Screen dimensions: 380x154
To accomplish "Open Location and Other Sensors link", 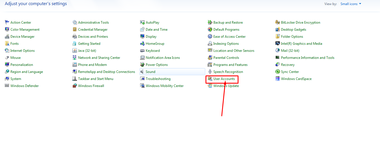I will pyautogui.click(x=234, y=51).
